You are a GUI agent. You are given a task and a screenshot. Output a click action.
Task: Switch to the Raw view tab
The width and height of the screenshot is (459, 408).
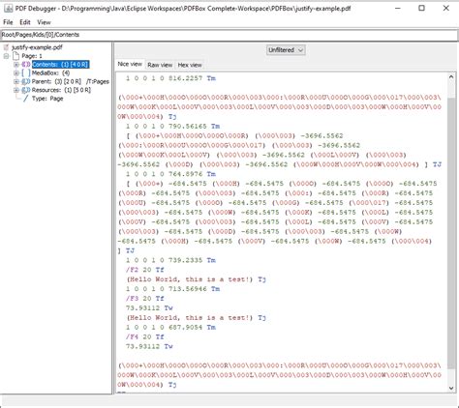[160, 65]
